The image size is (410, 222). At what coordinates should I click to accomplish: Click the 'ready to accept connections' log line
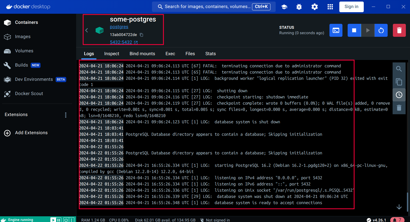(201, 203)
